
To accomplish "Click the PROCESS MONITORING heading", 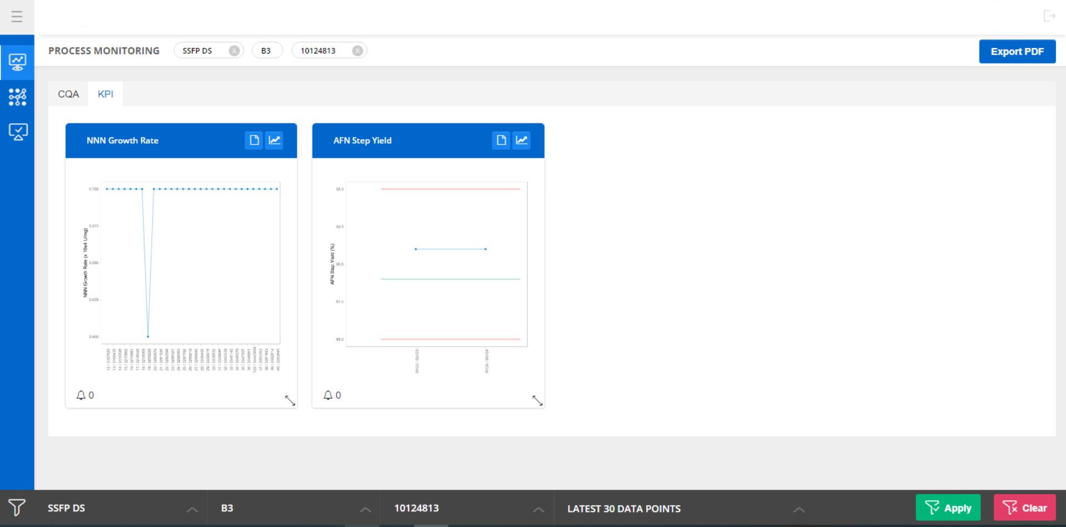I will pyautogui.click(x=104, y=51).
